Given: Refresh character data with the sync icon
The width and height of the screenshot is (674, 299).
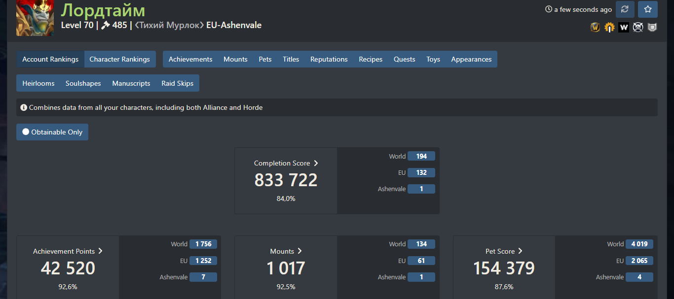Looking at the screenshot, I should click(x=625, y=9).
